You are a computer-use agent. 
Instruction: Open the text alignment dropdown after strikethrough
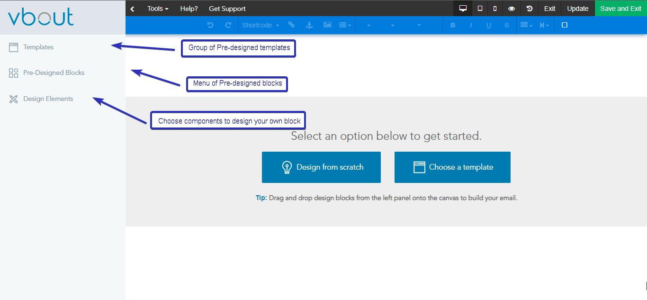pos(526,25)
